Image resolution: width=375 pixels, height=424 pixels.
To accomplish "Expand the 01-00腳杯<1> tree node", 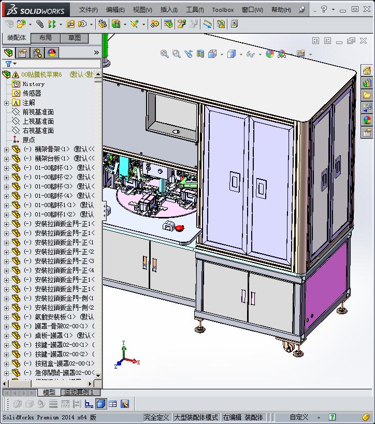I will click(x=7, y=168).
